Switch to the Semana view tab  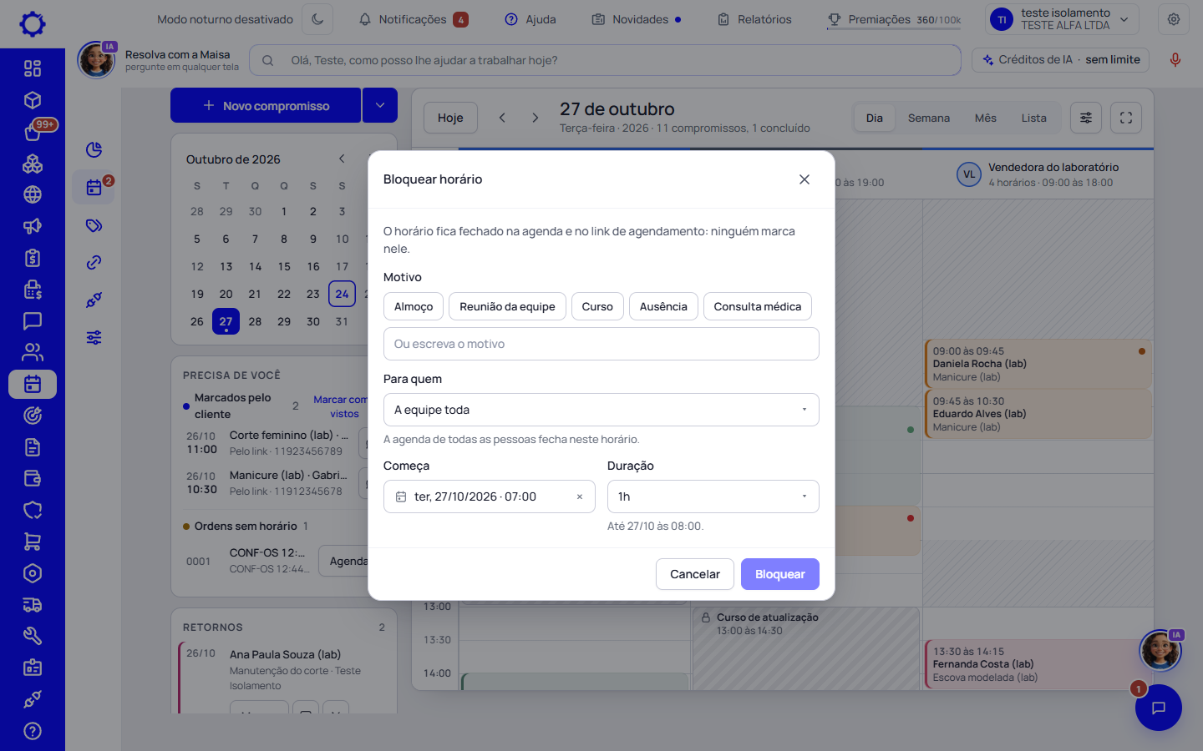(x=929, y=118)
